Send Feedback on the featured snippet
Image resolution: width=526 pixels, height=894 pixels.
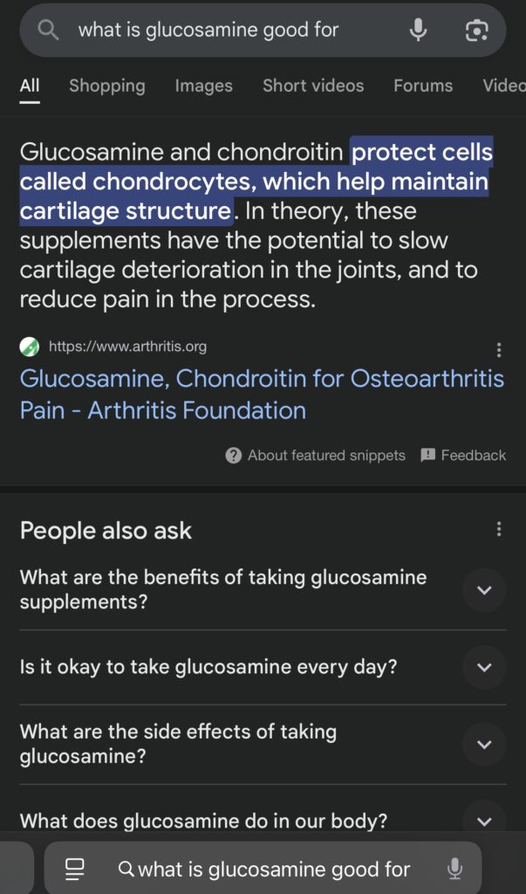(x=463, y=455)
